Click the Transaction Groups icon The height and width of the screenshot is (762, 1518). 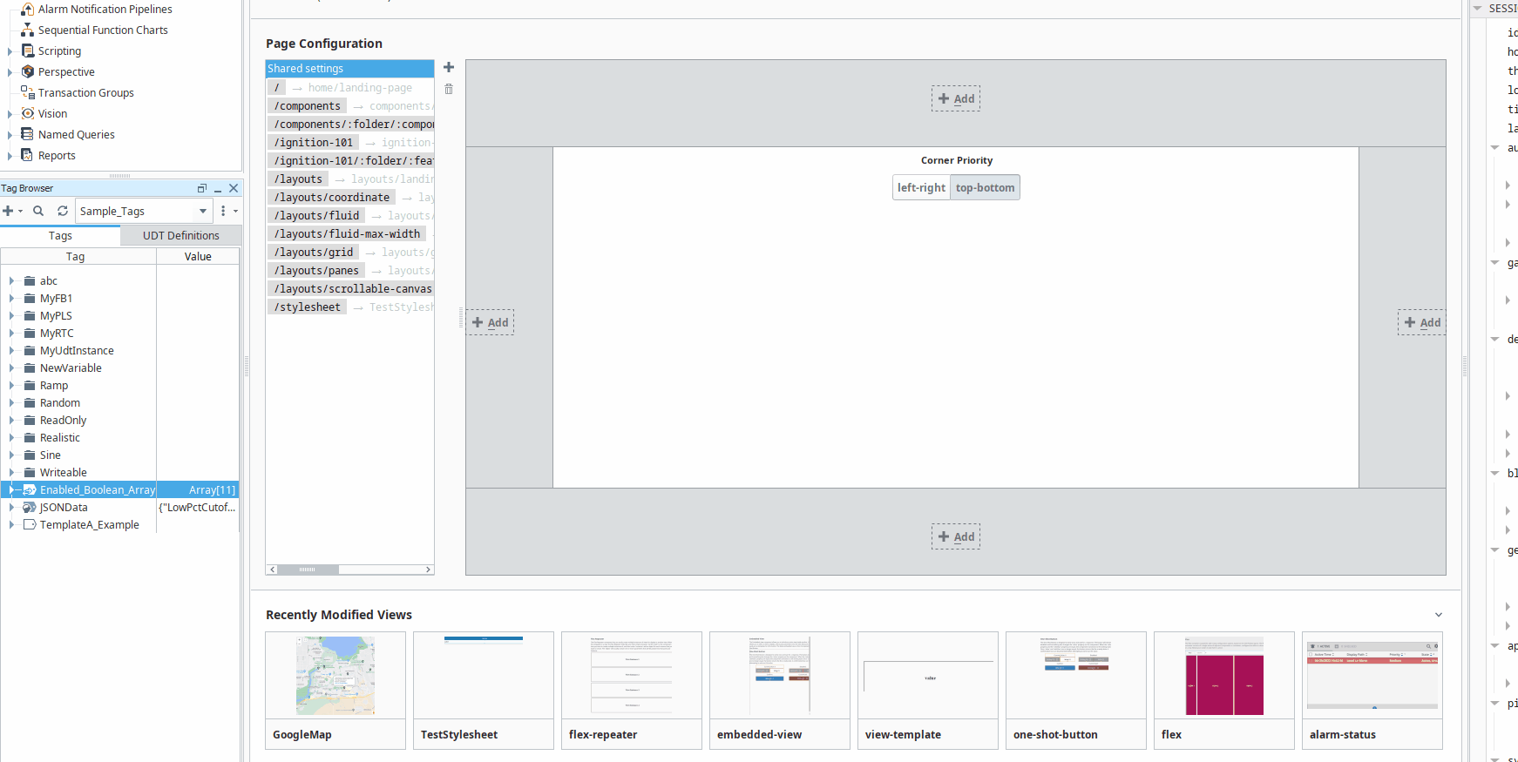(x=28, y=93)
